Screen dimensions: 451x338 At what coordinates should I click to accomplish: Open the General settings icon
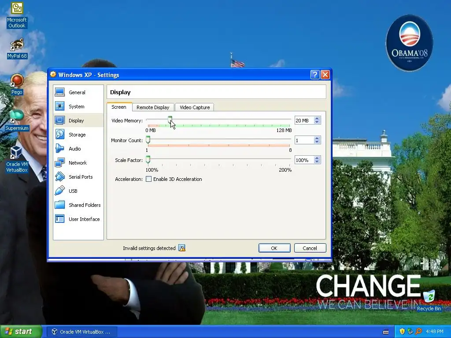tap(59, 92)
